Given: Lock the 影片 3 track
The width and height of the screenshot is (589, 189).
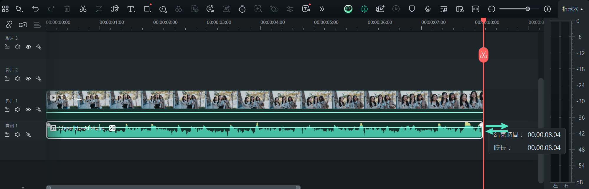Looking at the screenshot, I should tap(7, 47).
